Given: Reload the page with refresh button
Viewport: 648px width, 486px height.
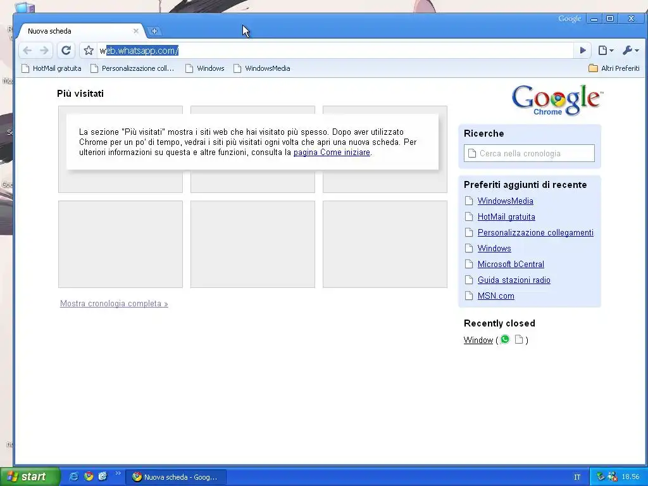Looking at the screenshot, I should click(66, 51).
